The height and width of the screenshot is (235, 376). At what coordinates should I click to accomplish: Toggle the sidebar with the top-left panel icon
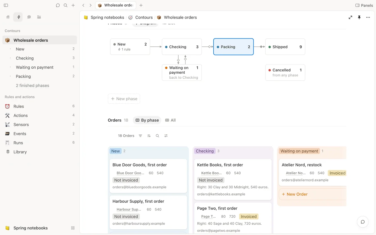6,5
